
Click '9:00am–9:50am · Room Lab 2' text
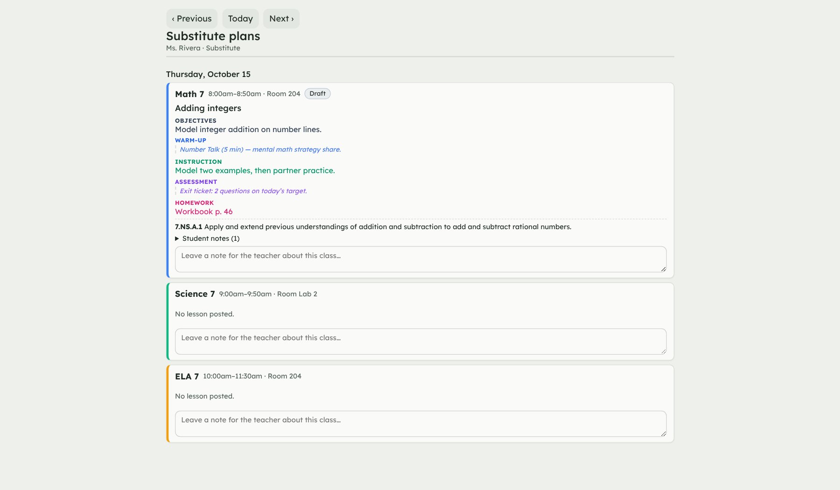(268, 294)
